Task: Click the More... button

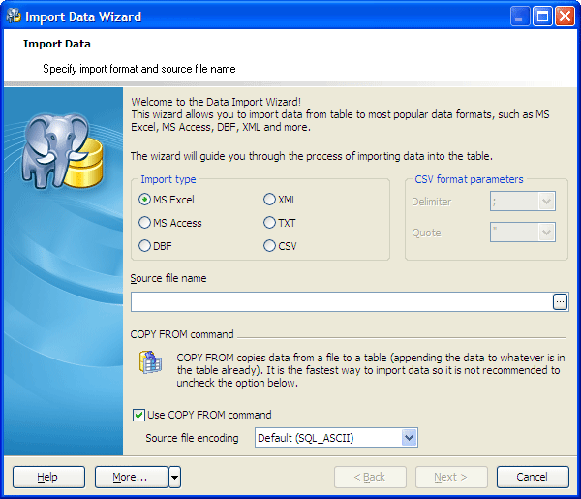Action: [132, 477]
